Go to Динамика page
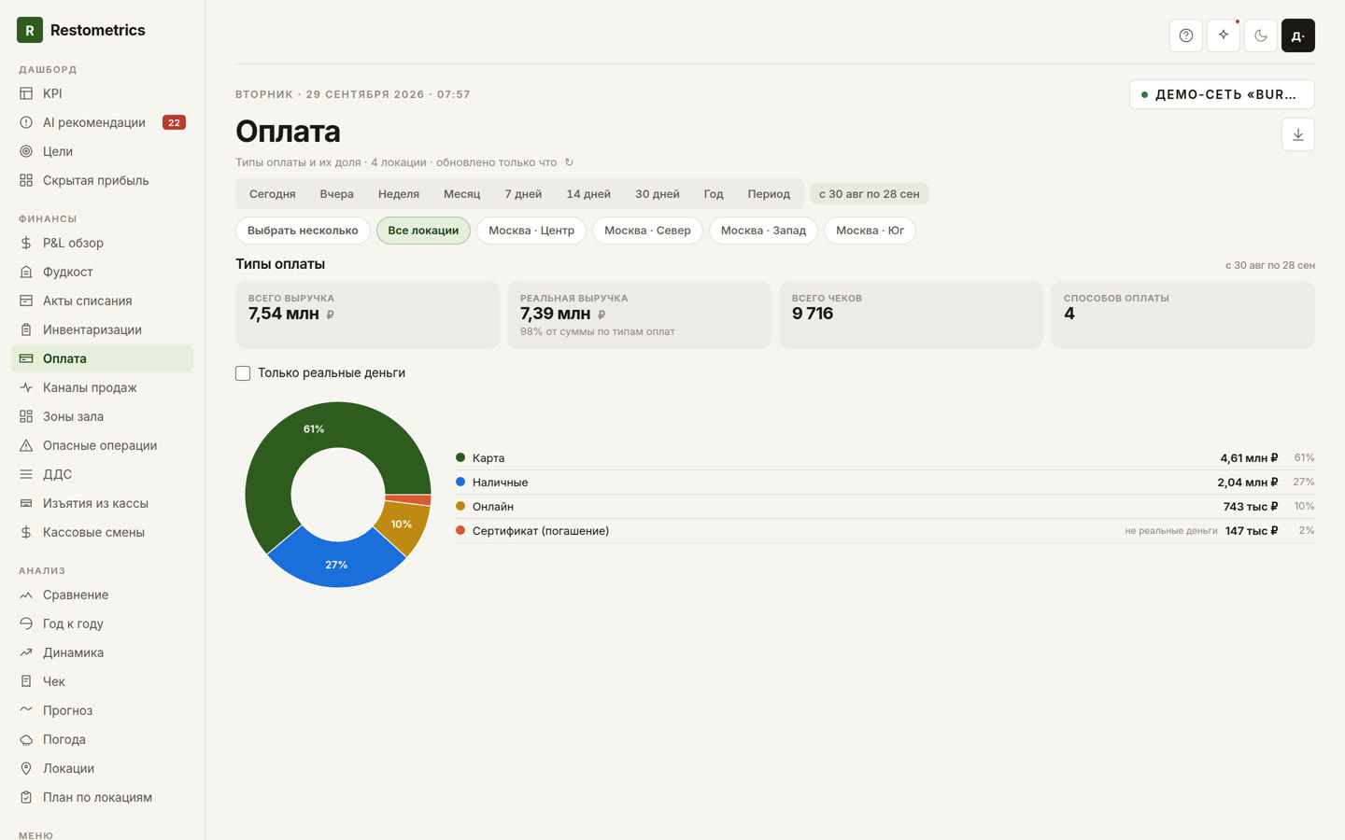This screenshot has width=1345, height=840. coord(103,652)
